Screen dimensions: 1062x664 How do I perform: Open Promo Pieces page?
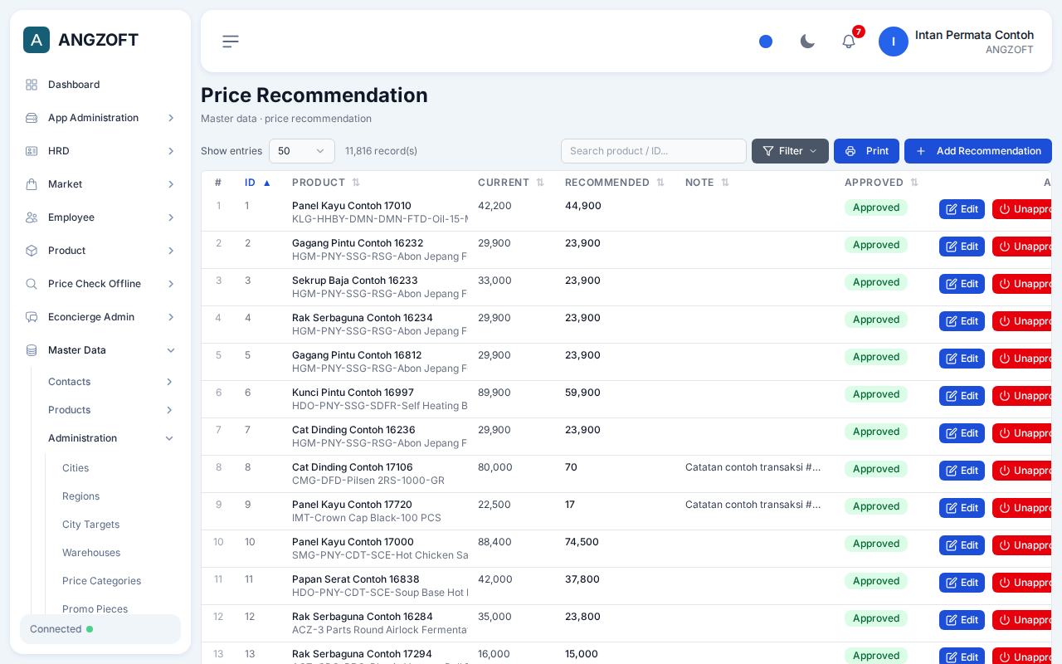[95, 609]
